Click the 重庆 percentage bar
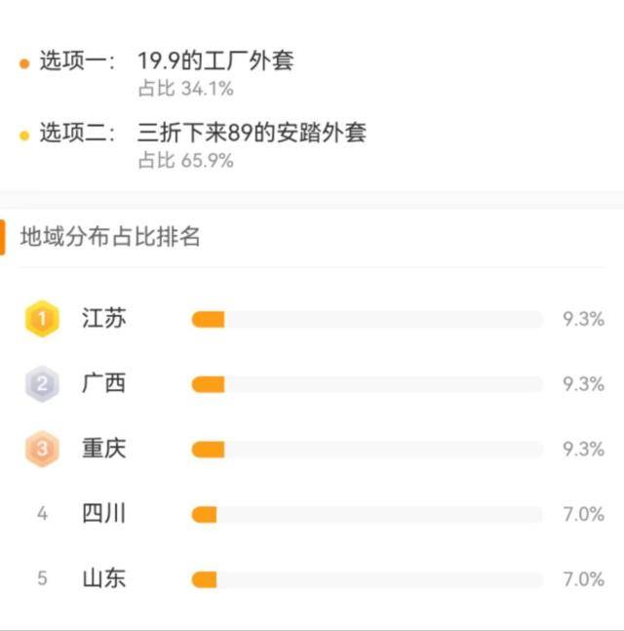 point(367,450)
